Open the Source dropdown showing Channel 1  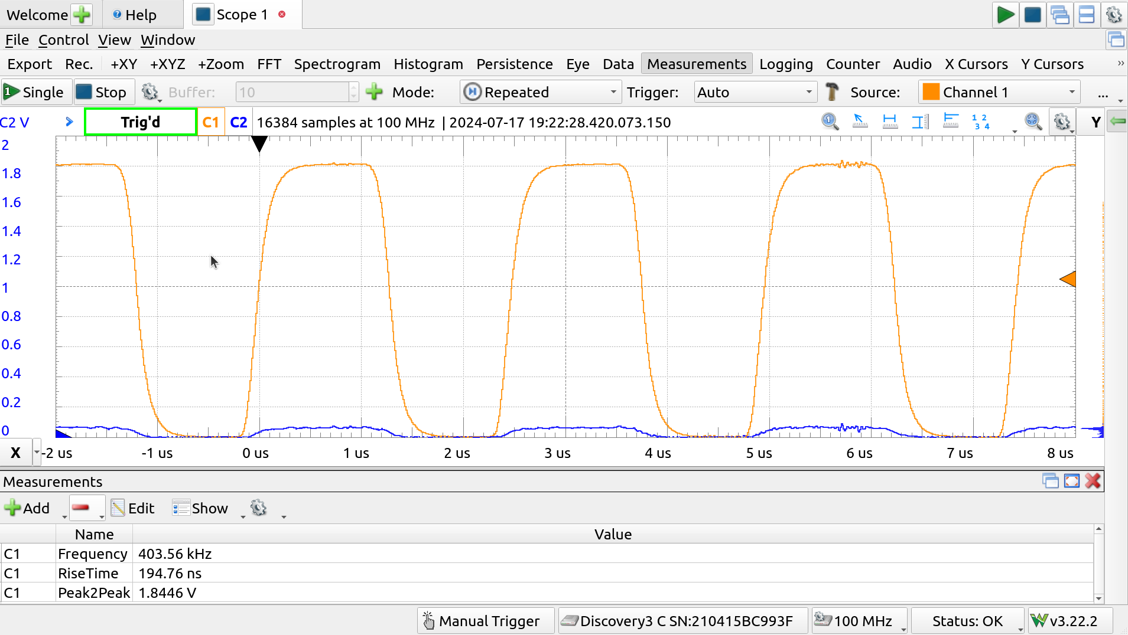[x=999, y=92]
